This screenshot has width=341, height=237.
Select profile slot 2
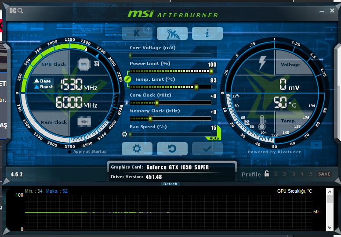tap(284, 174)
